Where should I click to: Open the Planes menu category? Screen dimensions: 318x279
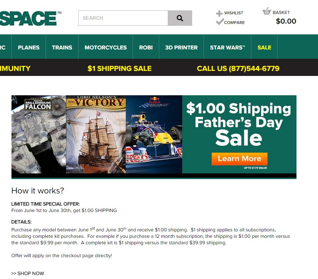29,47
